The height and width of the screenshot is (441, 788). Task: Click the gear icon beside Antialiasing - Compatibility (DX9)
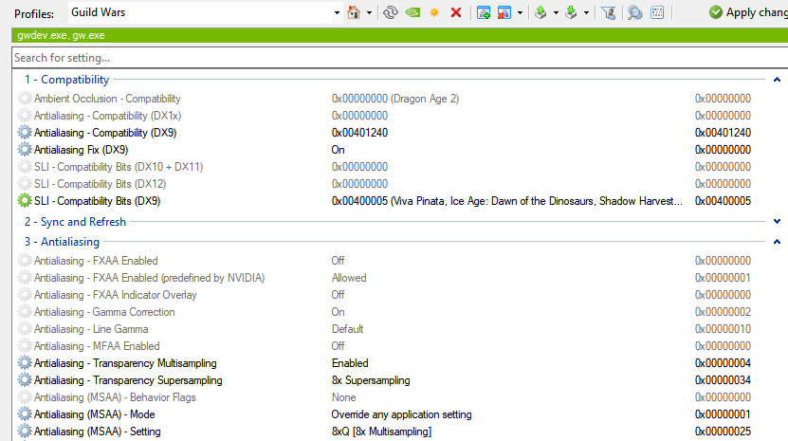click(x=24, y=133)
